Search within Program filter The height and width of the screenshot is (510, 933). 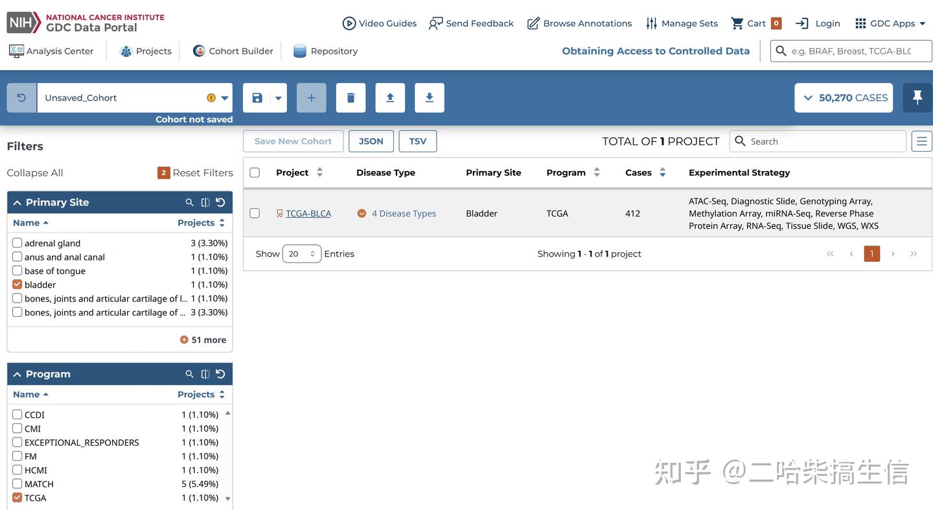190,374
